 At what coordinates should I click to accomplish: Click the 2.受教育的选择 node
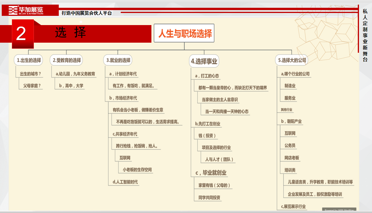tap(66, 60)
